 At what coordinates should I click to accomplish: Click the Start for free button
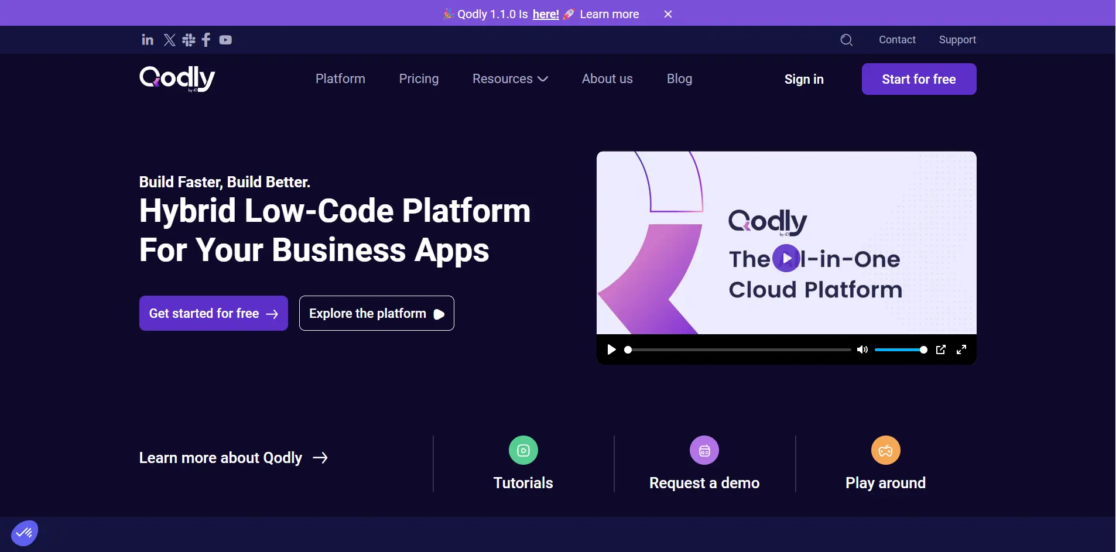pos(919,79)
